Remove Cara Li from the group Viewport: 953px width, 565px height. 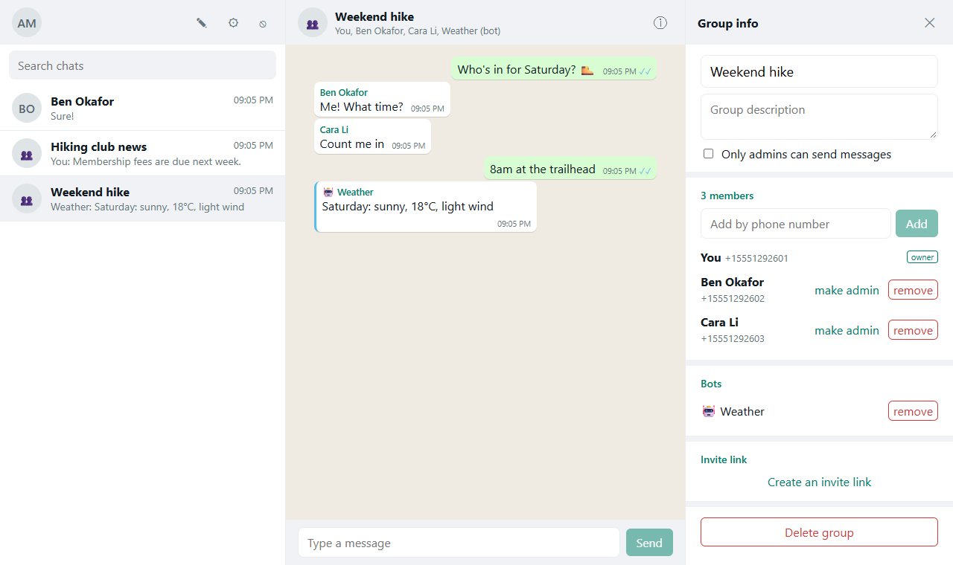click(x=913, y=330)
